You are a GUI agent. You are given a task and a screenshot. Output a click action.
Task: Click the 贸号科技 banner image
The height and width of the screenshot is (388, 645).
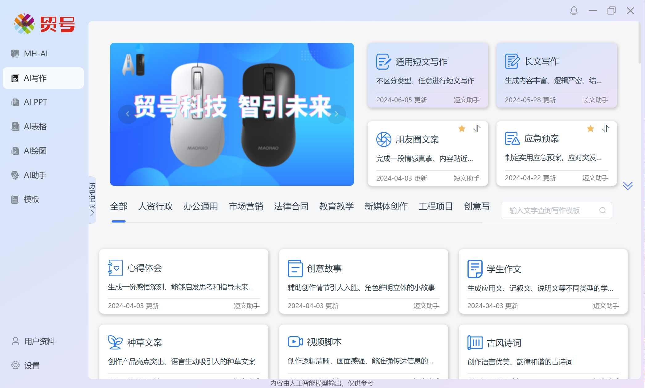[x=232, y=114]
